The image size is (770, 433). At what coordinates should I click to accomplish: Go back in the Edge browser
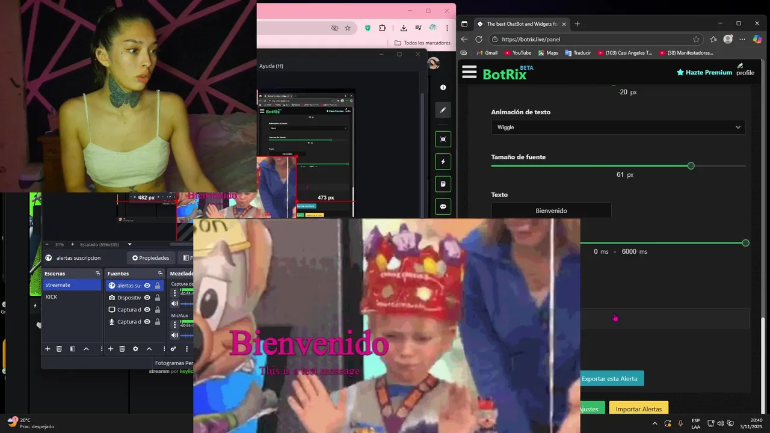(x=464, y=39)
